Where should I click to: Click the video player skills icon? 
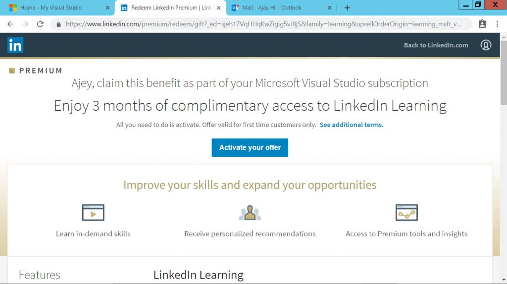[x=93, y=212]
